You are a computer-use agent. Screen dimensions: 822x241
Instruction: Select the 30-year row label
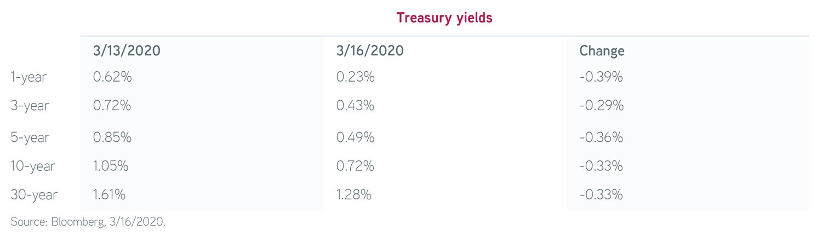point(34,194)
